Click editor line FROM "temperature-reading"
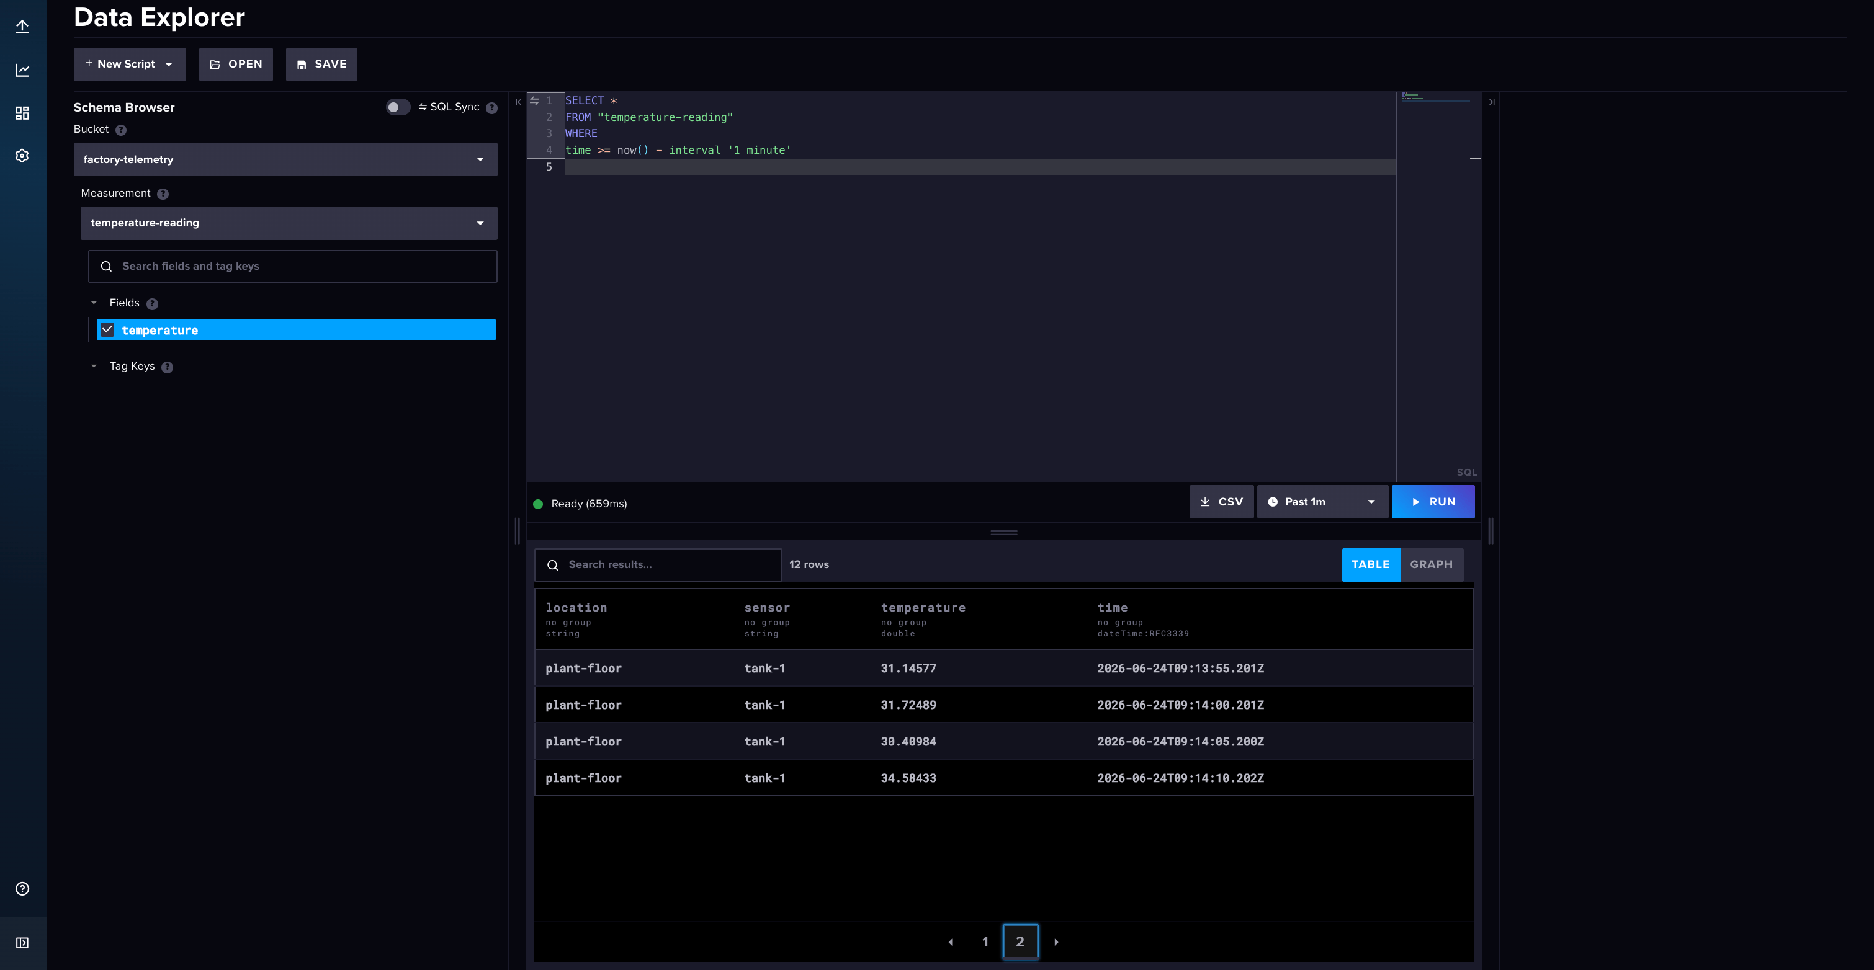This screenshot has width=1874, height=970. pyautogui.click(x=649, y=117)
